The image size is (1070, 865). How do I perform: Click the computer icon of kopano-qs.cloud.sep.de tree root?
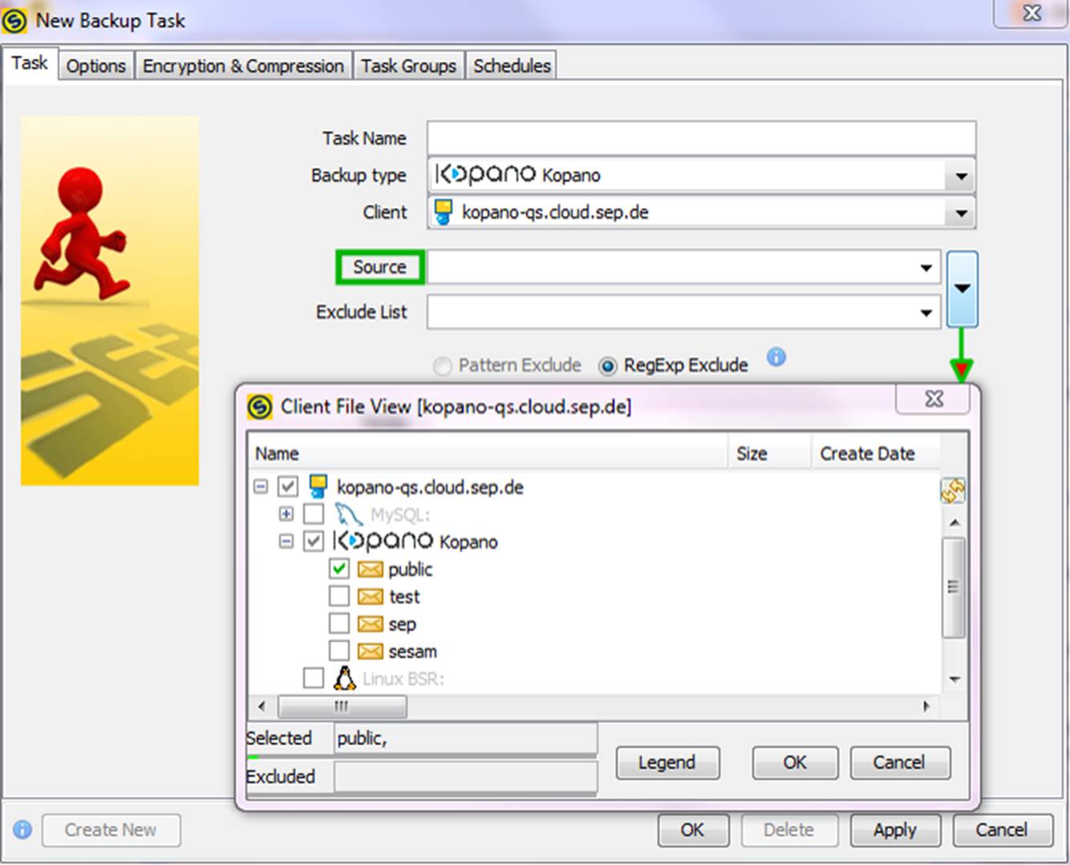(318, 485)
